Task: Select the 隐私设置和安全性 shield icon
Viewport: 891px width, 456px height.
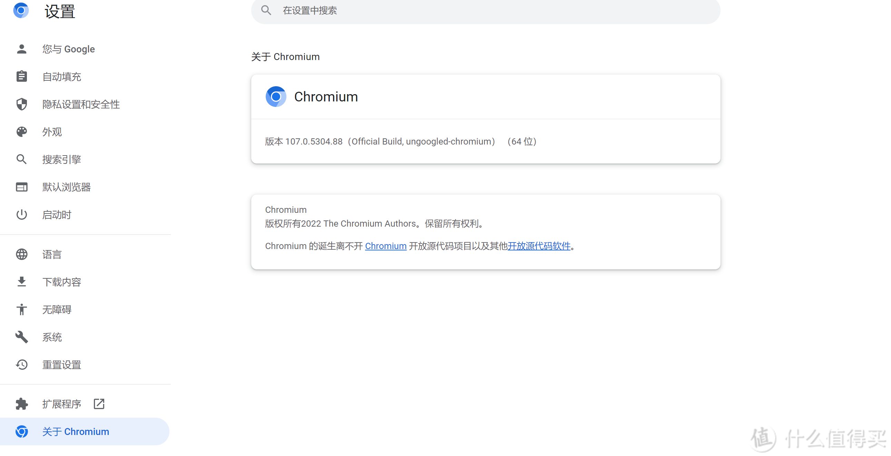Action: click(21, 104)
